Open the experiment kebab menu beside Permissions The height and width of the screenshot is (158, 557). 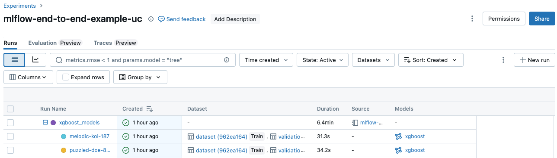[x=472, y=19]
